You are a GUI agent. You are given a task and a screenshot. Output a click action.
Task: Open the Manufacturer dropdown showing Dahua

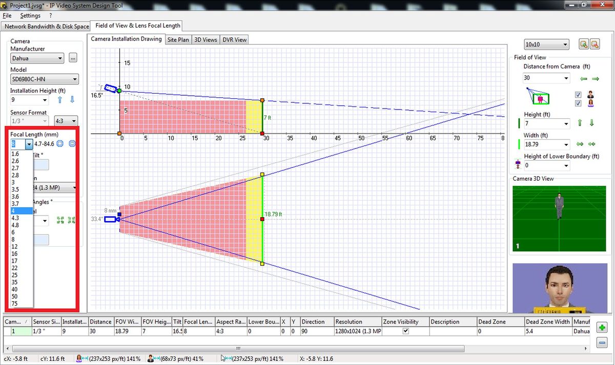[x=37, y=58]
